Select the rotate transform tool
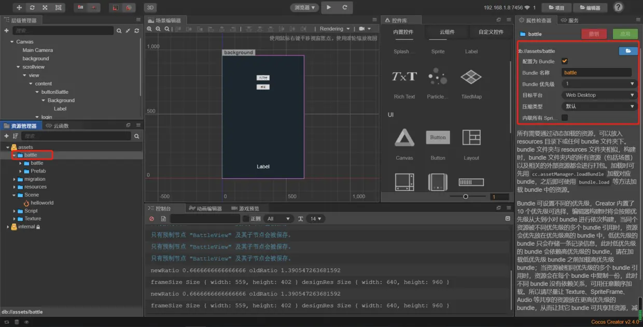 pos(32,8)
